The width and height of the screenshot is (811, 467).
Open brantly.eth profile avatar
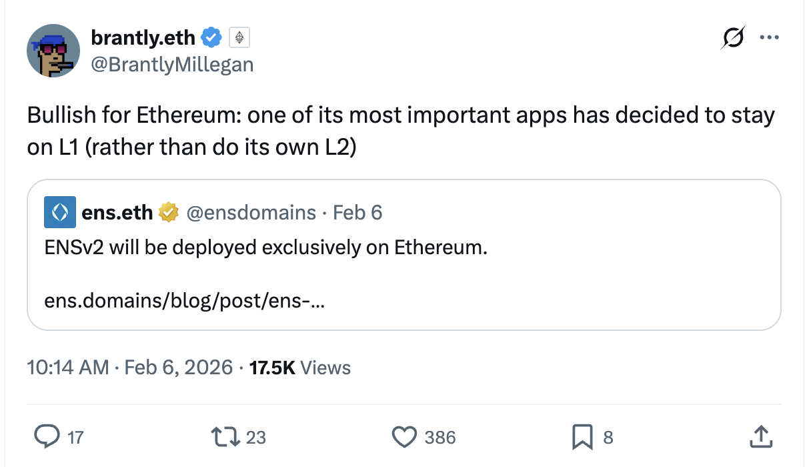pos(54,51)
